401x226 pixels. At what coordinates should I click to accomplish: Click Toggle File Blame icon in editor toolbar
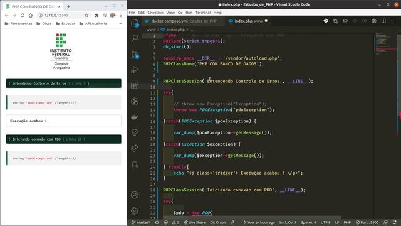[374, 21]
